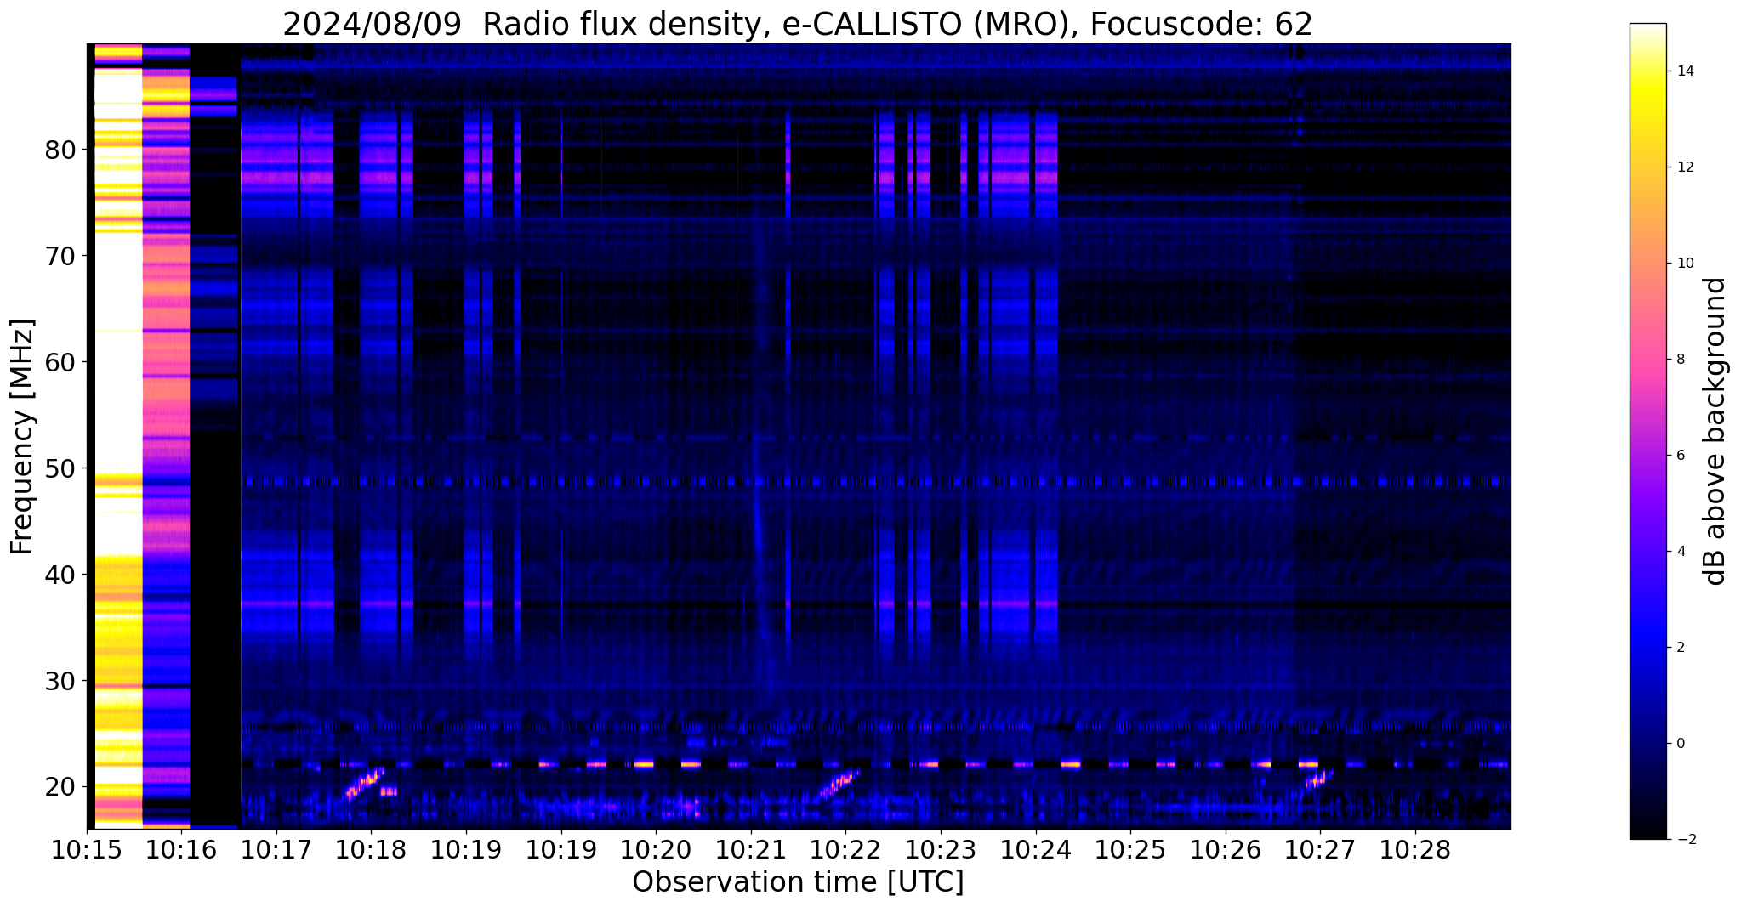Click the 10:25 time tick label
Screen dimensions: 1741x907
1130,851
